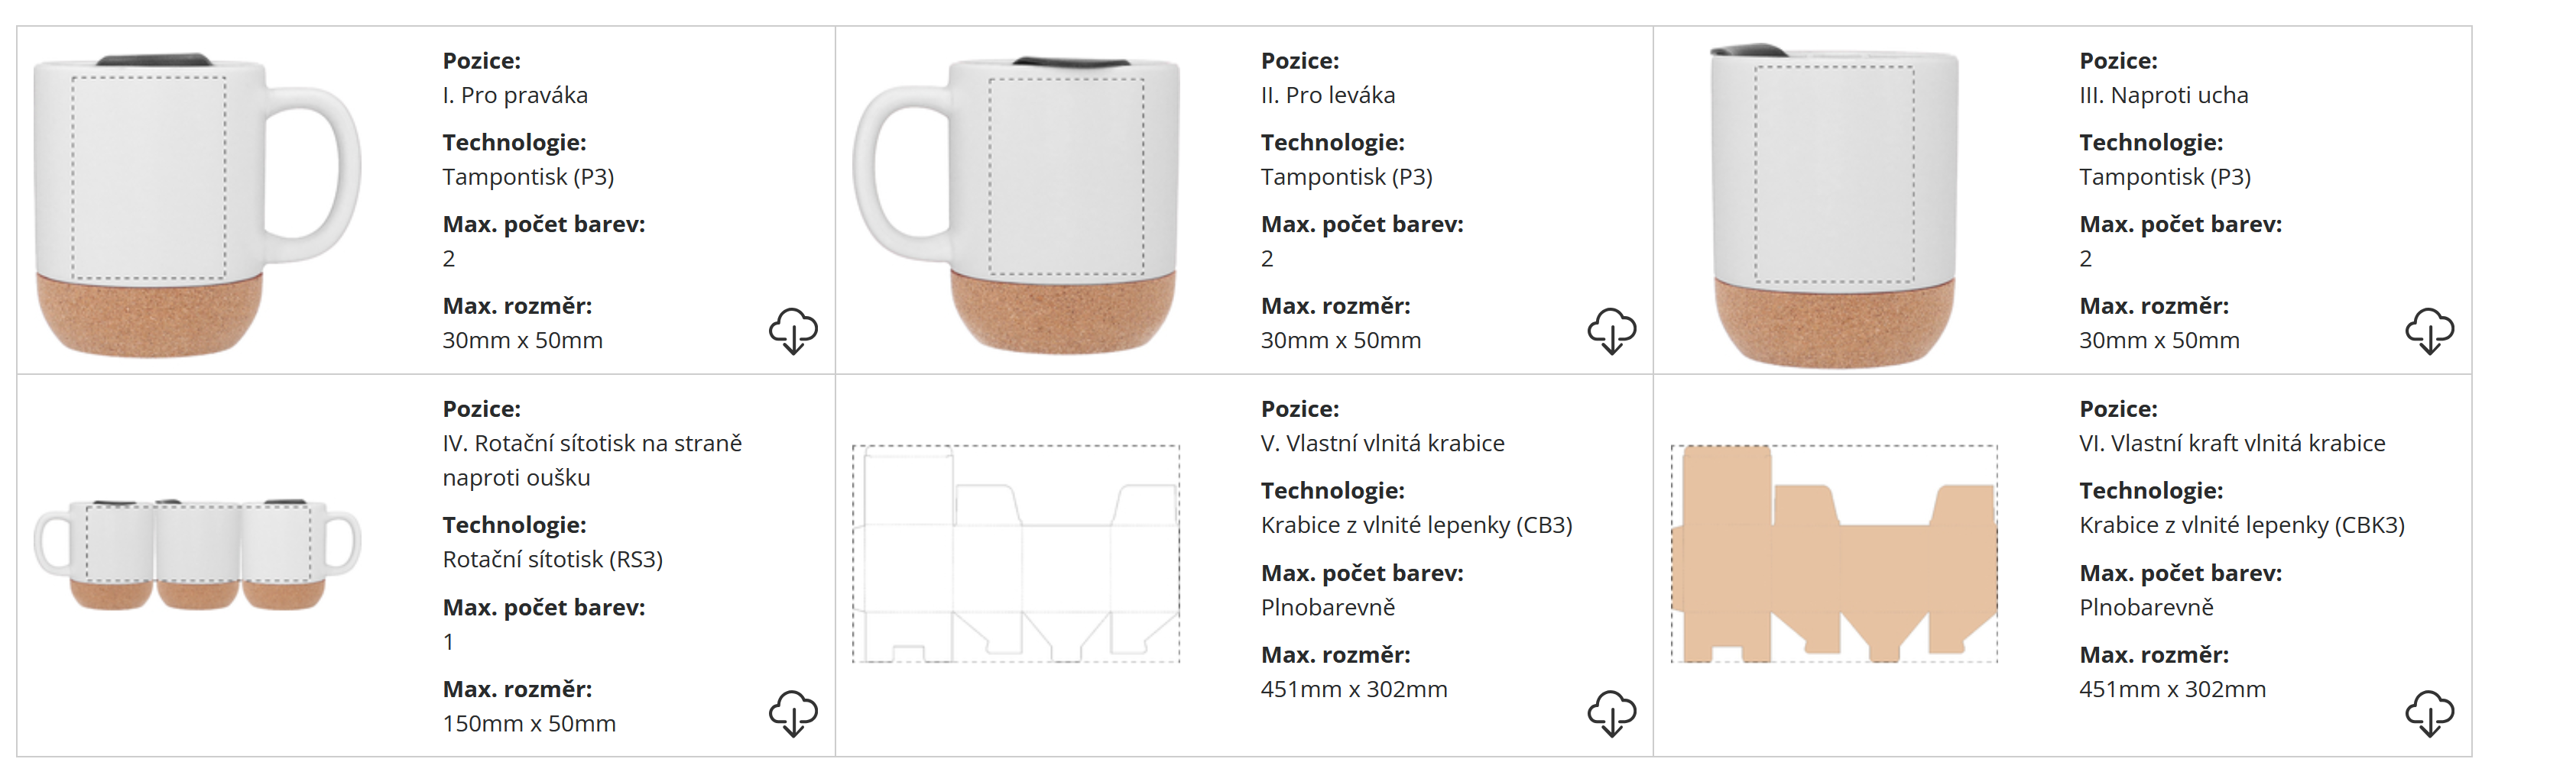Download template for position III. Naproti ucha
The height and width of the screenshot is (775, 2576).
click(2429, 331)
